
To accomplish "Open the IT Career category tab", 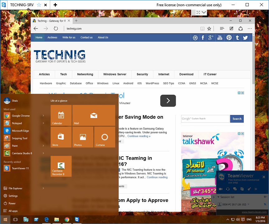I will (210, 74).
